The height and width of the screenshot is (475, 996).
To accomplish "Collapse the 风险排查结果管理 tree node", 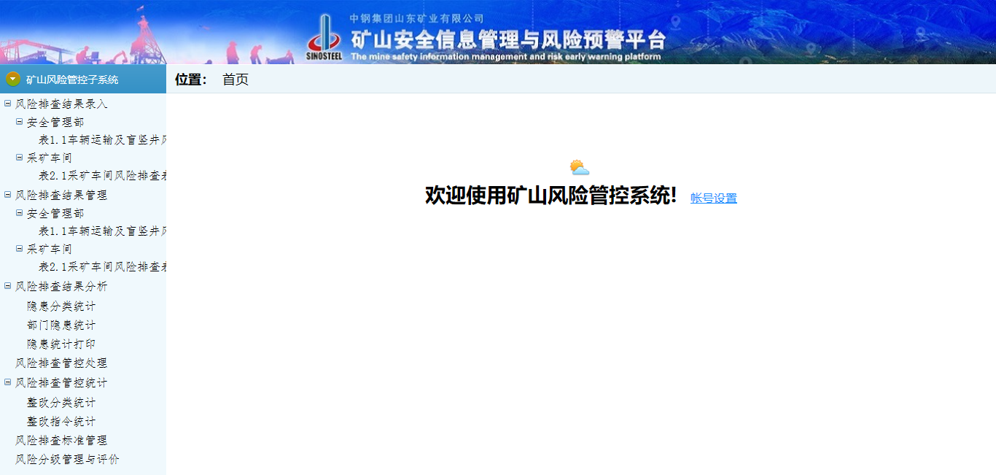I will click(x=8, y=195).
